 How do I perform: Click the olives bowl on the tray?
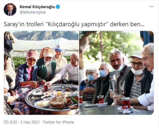pos(71,89)
